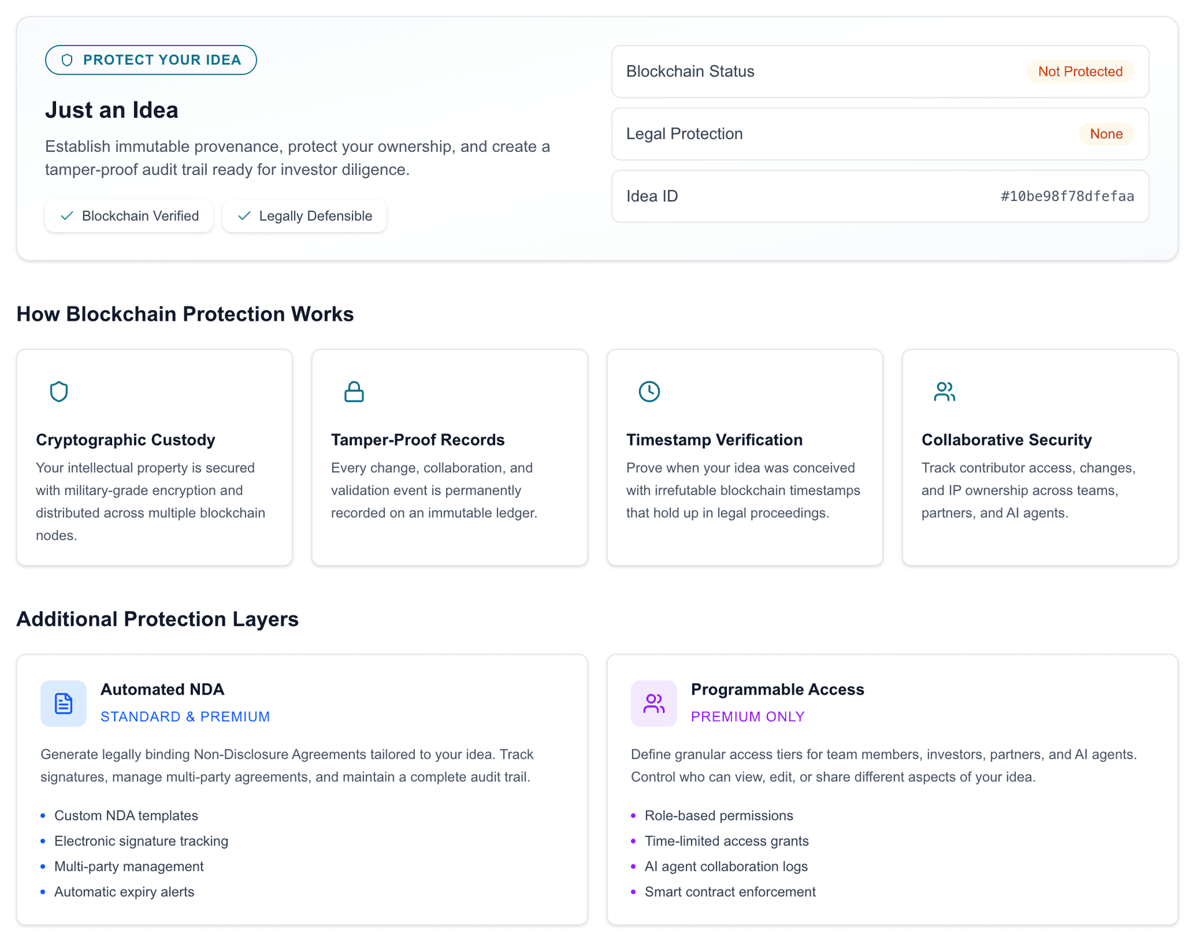The width and height of the screenshot is (1196, 938).
Task: Expand the Idea ID row details
Action: pyautogui.click(x=880, y=196)
